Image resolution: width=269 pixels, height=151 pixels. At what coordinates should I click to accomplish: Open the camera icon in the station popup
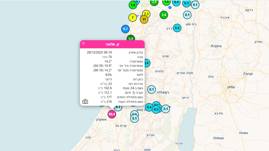[x=85, y=101]
